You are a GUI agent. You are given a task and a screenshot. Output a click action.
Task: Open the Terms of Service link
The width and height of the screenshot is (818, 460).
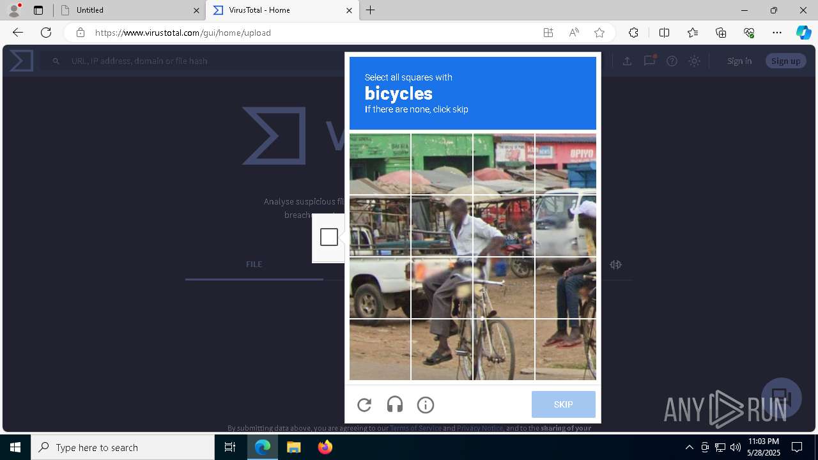(415, 428)
